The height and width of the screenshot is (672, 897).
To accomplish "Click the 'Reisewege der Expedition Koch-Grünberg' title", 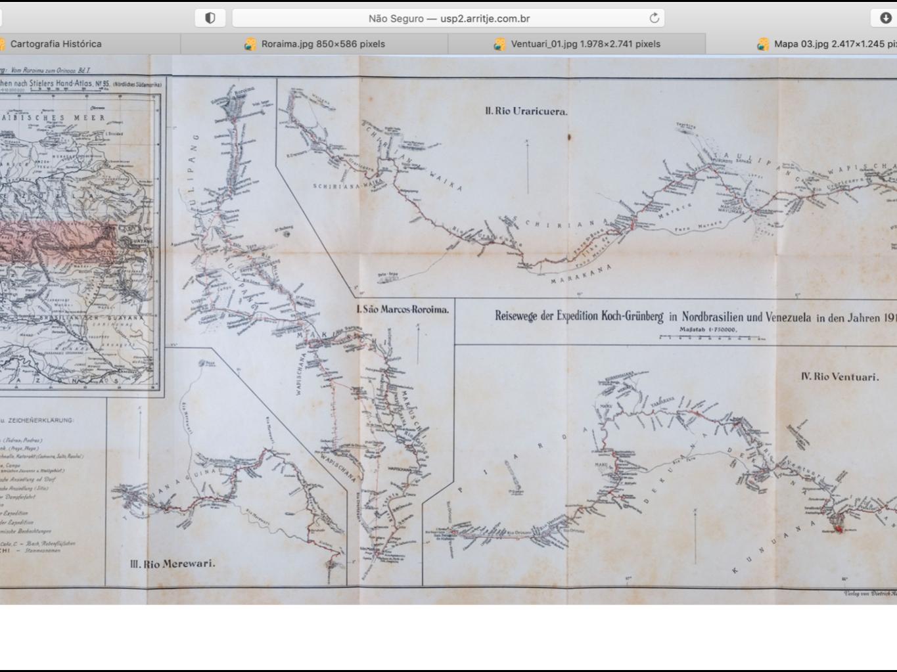I will (x=579, y=317).
